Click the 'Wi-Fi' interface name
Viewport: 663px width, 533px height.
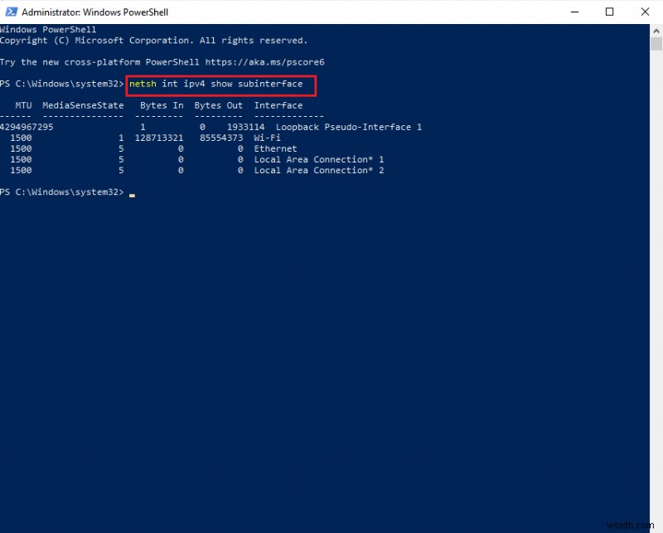(x=267, y=138)
